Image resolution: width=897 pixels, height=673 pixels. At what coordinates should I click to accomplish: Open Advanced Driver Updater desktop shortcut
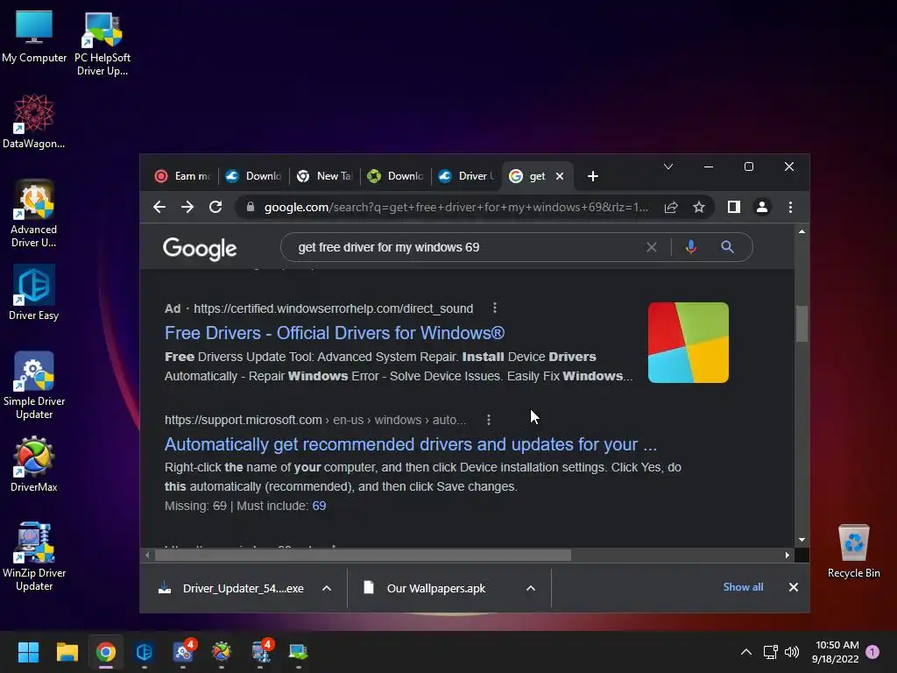34,214
